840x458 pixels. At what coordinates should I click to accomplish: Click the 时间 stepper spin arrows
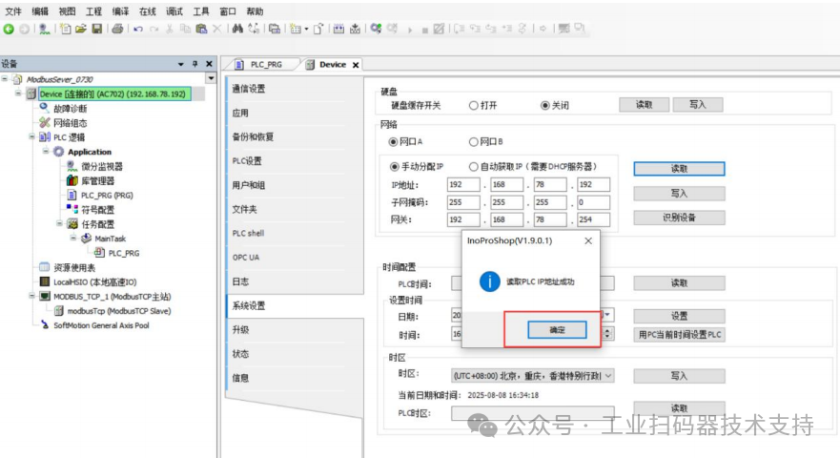(607, 334)
